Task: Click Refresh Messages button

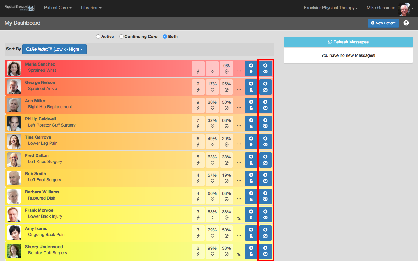Action: coord(348,42)
